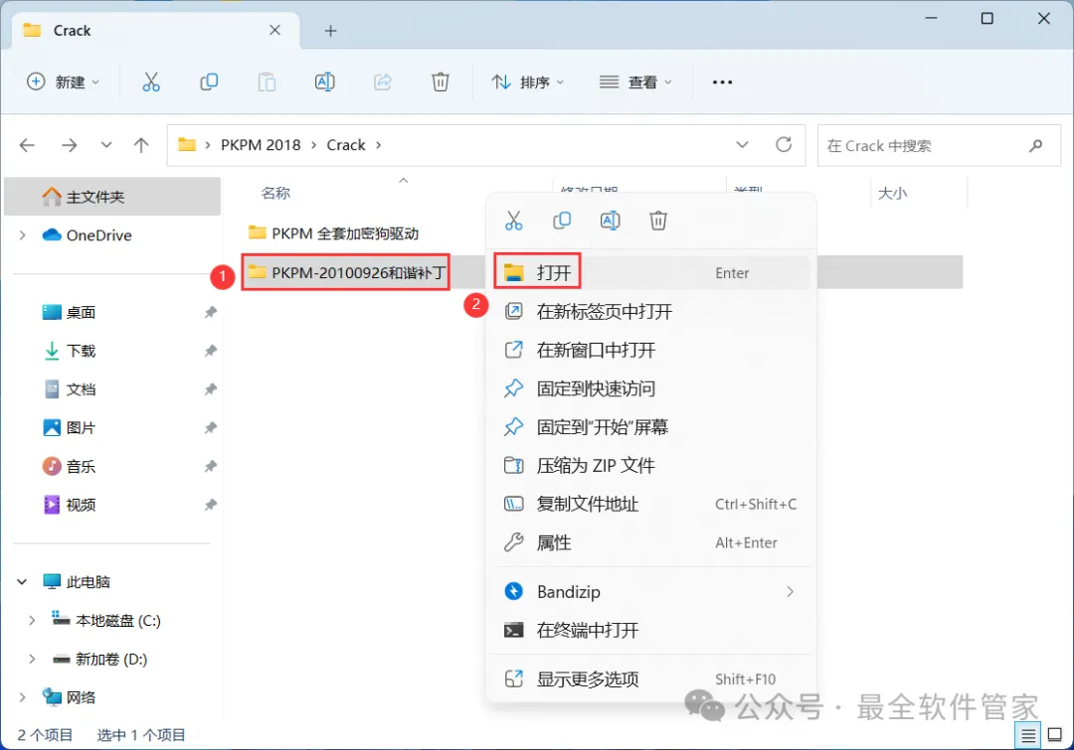Open recent locations dropdown arrow

tap(106, 145)
